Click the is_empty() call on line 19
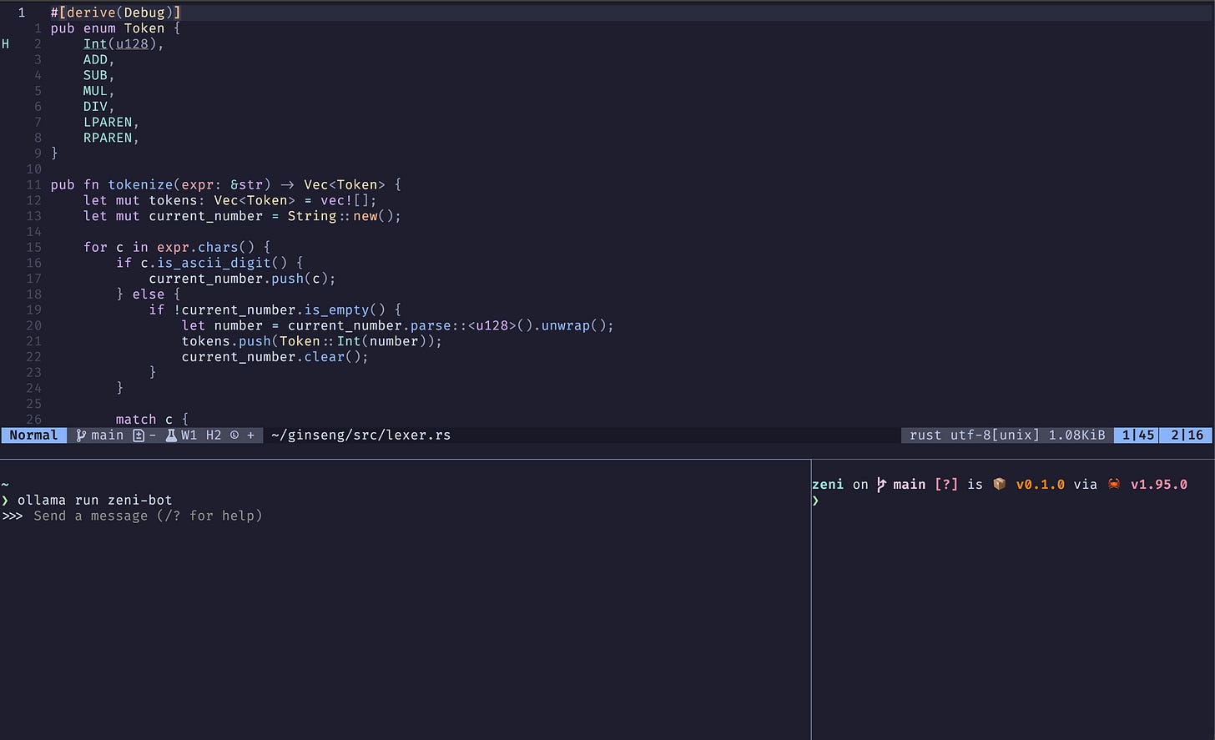 [x=345, y=310]
